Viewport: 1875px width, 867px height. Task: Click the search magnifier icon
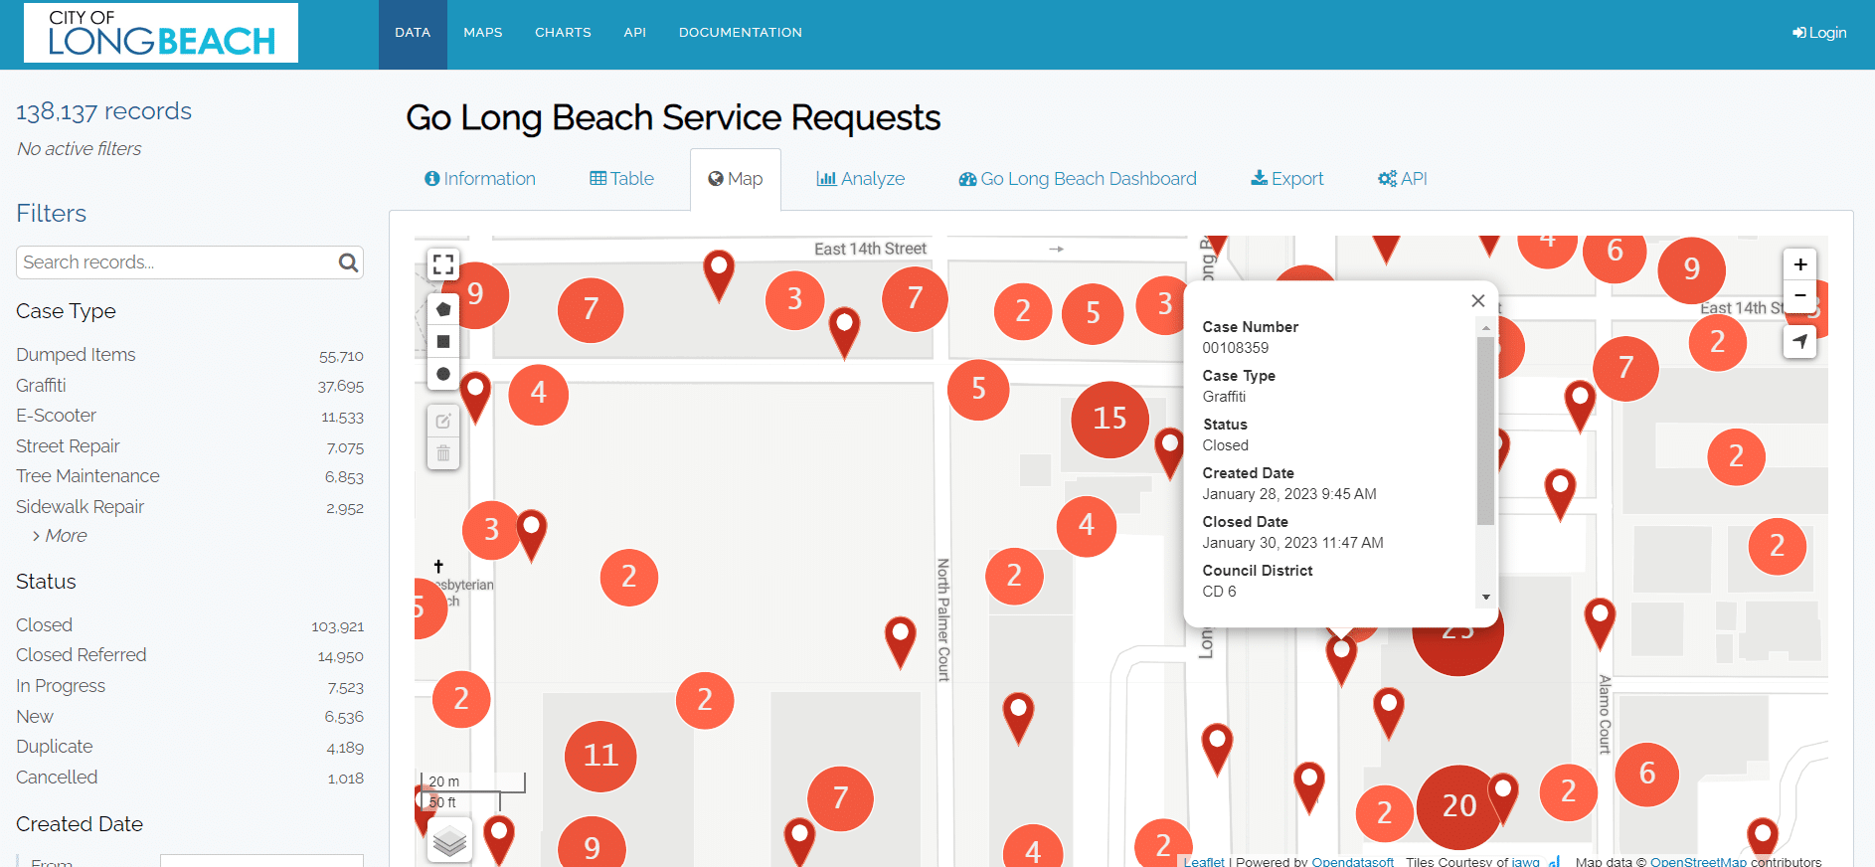pyautogui.click(x=348, y=262)
